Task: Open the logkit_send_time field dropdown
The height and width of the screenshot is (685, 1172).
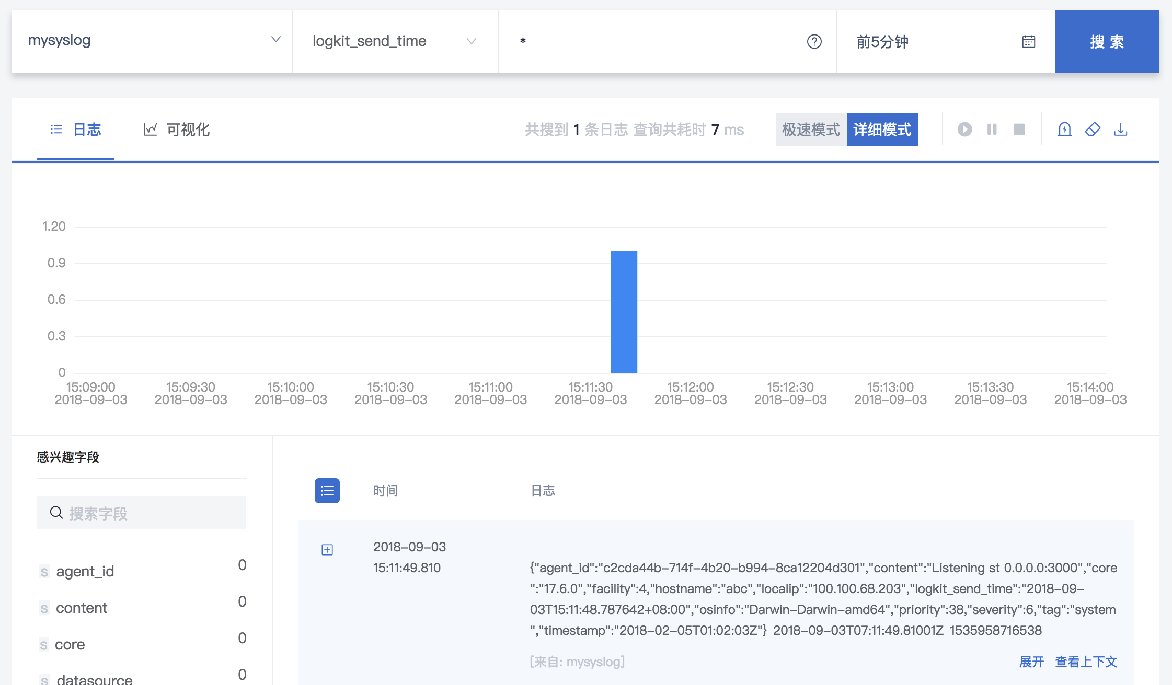Action: pos(395,41)
